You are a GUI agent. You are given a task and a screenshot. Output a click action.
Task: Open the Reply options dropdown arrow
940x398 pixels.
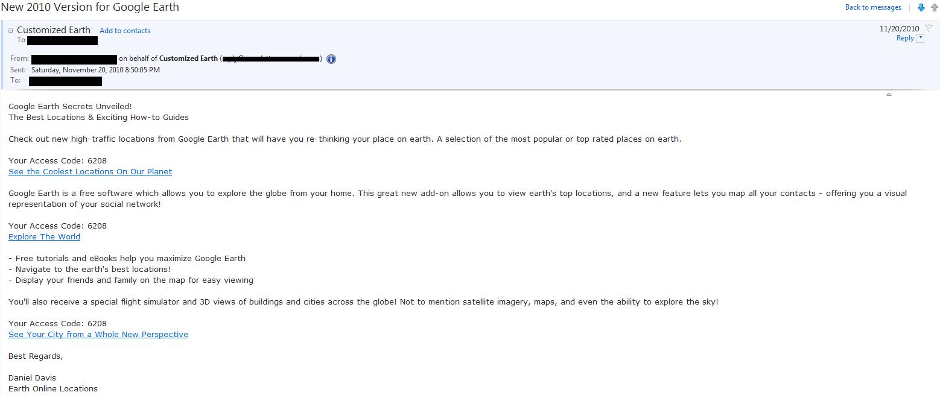[920, 39]
